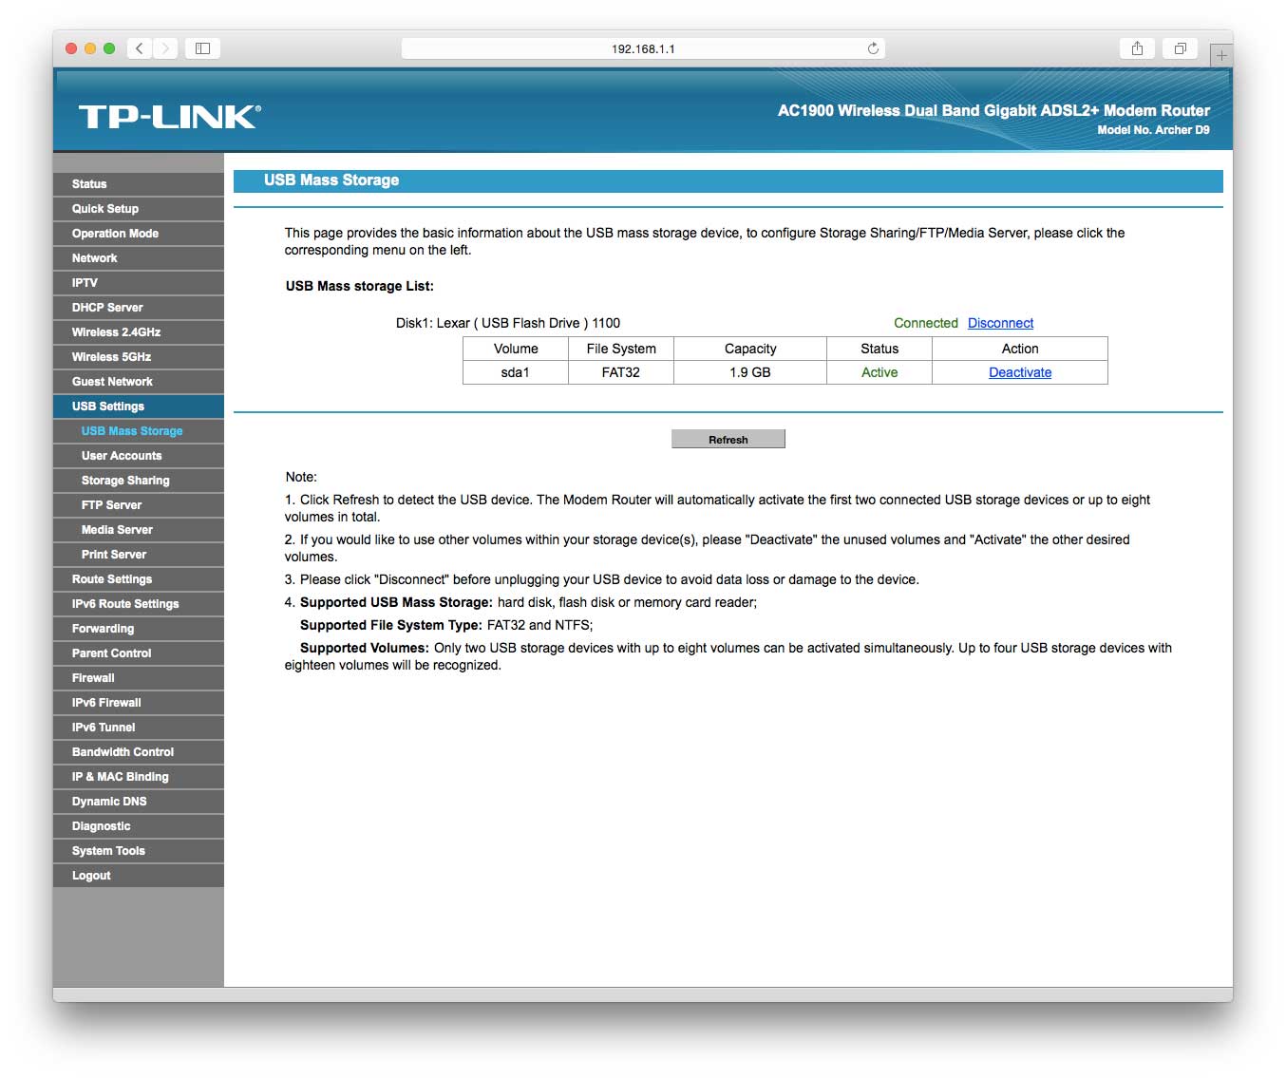The width and height of the screenshot is (1286, 1078).
Task: Click the Connected status text
Action: 926,323
